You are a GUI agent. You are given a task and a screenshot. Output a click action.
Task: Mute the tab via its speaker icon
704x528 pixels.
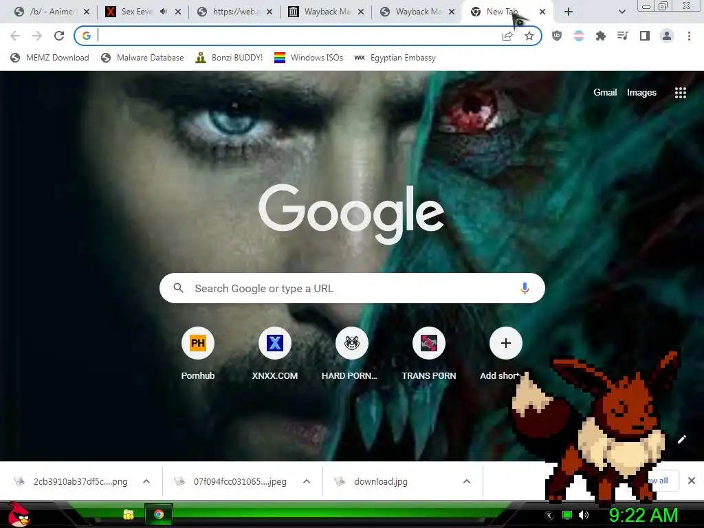point(164,12)
